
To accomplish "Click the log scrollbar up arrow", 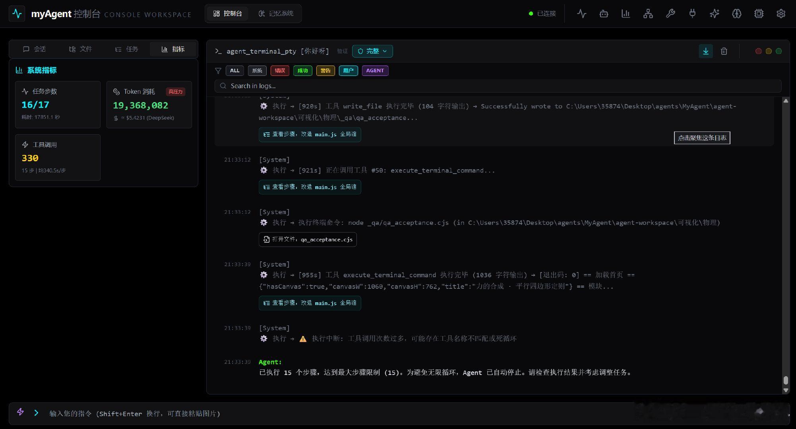I will [786, 101].
